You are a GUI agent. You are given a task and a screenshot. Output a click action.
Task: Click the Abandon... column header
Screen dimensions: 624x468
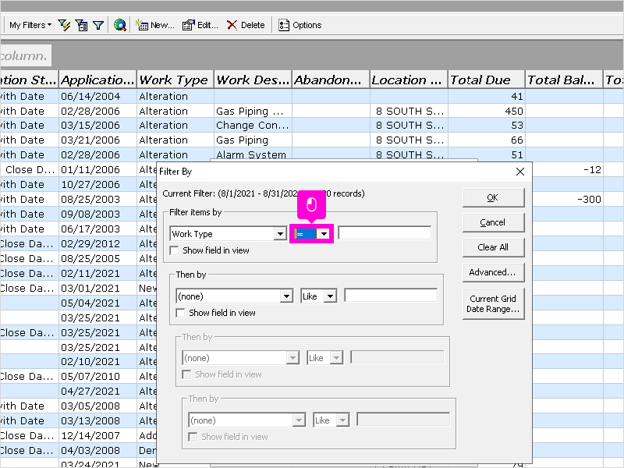pos(331,80)
